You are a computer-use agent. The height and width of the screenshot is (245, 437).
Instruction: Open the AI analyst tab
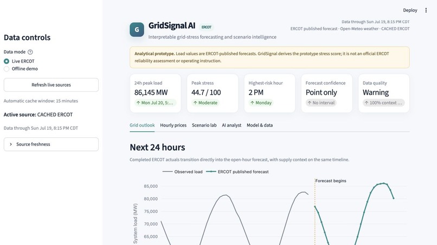pyautogui.click(x=232, y=125)
